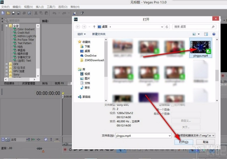Image resolution: width=227 pixels, height=159 pixels.
Task: Switch to the 项目媒体 tab
Action: [x=9, y=83]
